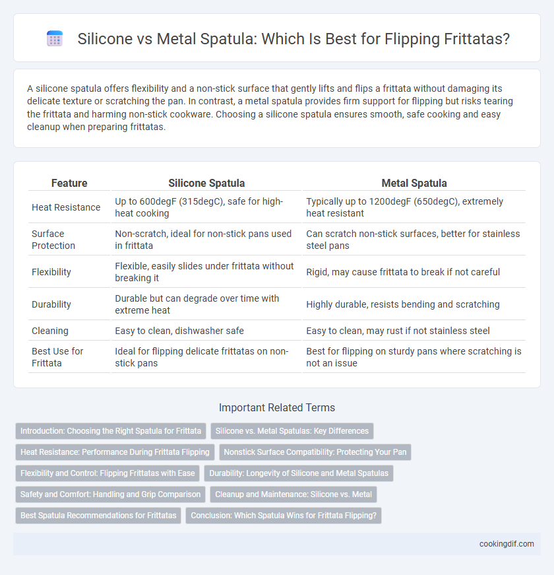
Task: Click the 'Metal Spatula' column header
Action: click(414, 183)
